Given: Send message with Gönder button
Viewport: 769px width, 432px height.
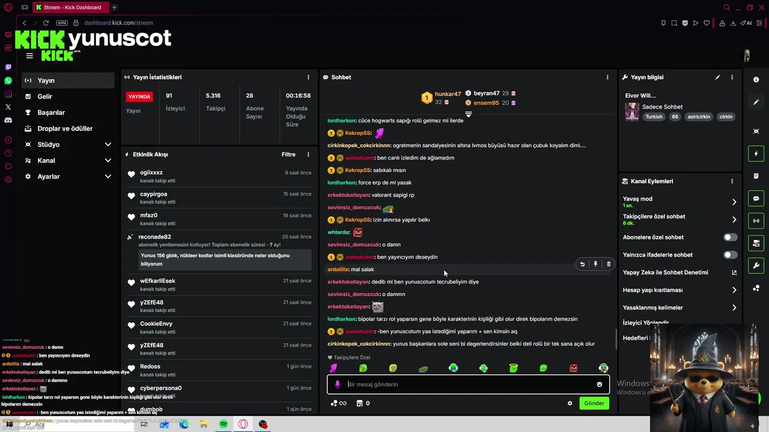Looking at the screenshot, I should click(594, 403).
